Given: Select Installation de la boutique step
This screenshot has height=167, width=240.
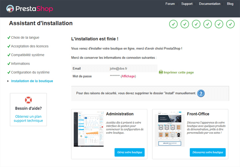Looking at the screenshot, I should pos(32,81).
